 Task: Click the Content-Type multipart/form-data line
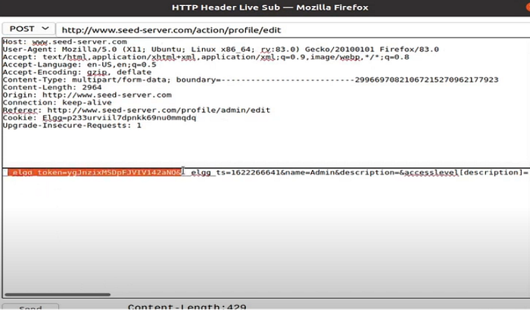(x=251, y=80)
